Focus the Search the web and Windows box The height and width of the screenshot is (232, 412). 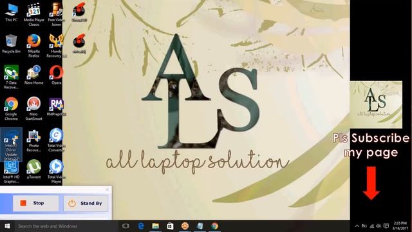click(x=66, y=226)
